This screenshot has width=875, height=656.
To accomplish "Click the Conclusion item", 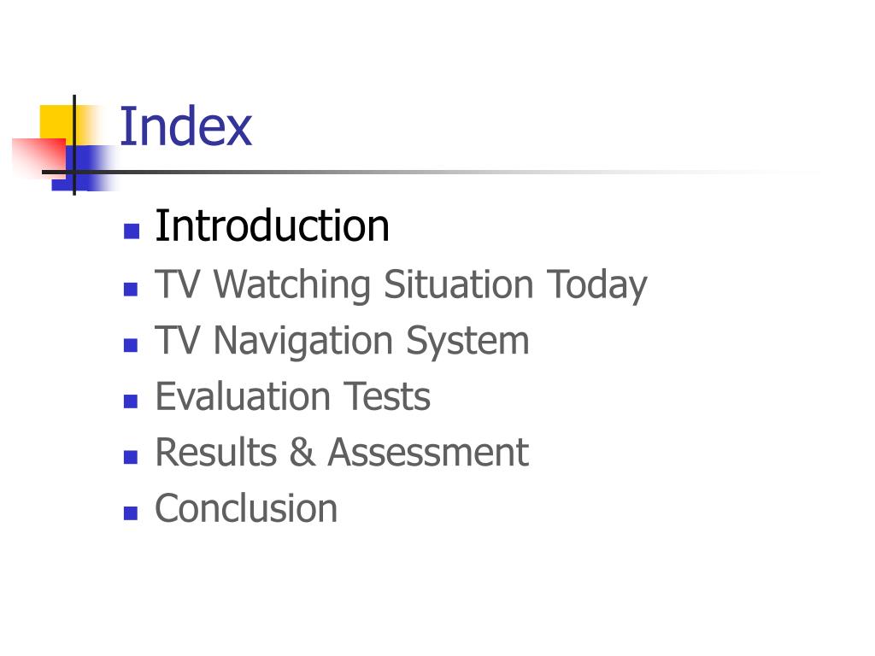I will (x=246, y=508).
